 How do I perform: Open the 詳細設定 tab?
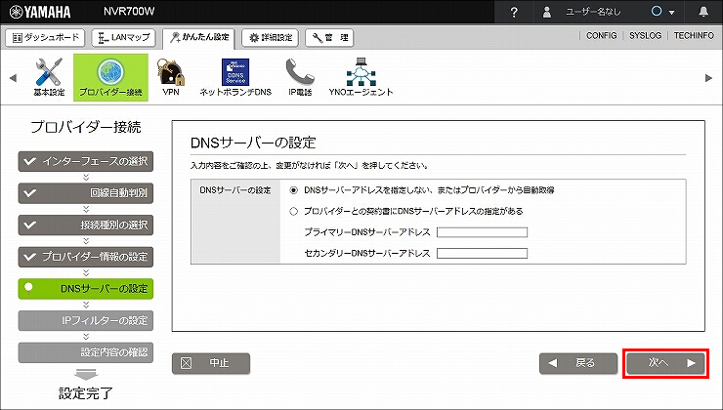pyautogui.click(x=271, y=37)
